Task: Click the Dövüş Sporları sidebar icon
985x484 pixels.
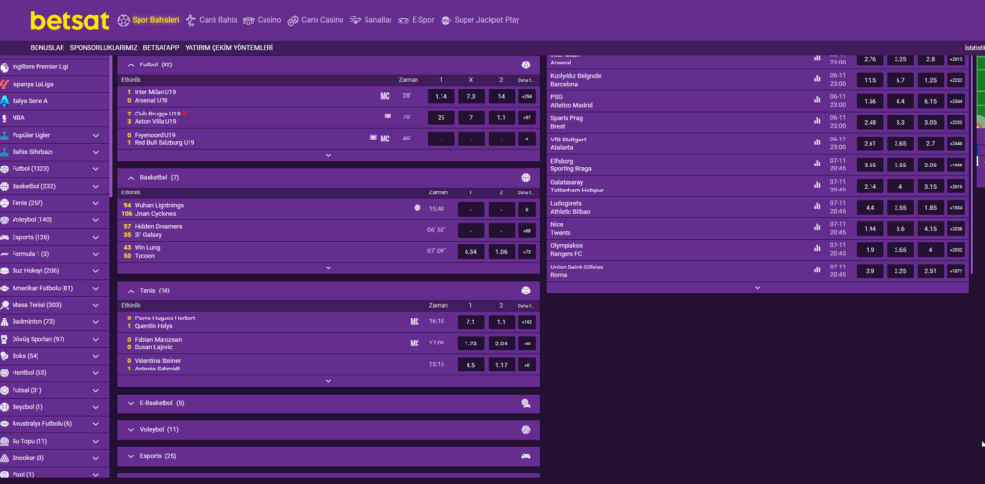Action: pyautogui.click(x=5, y=339)
